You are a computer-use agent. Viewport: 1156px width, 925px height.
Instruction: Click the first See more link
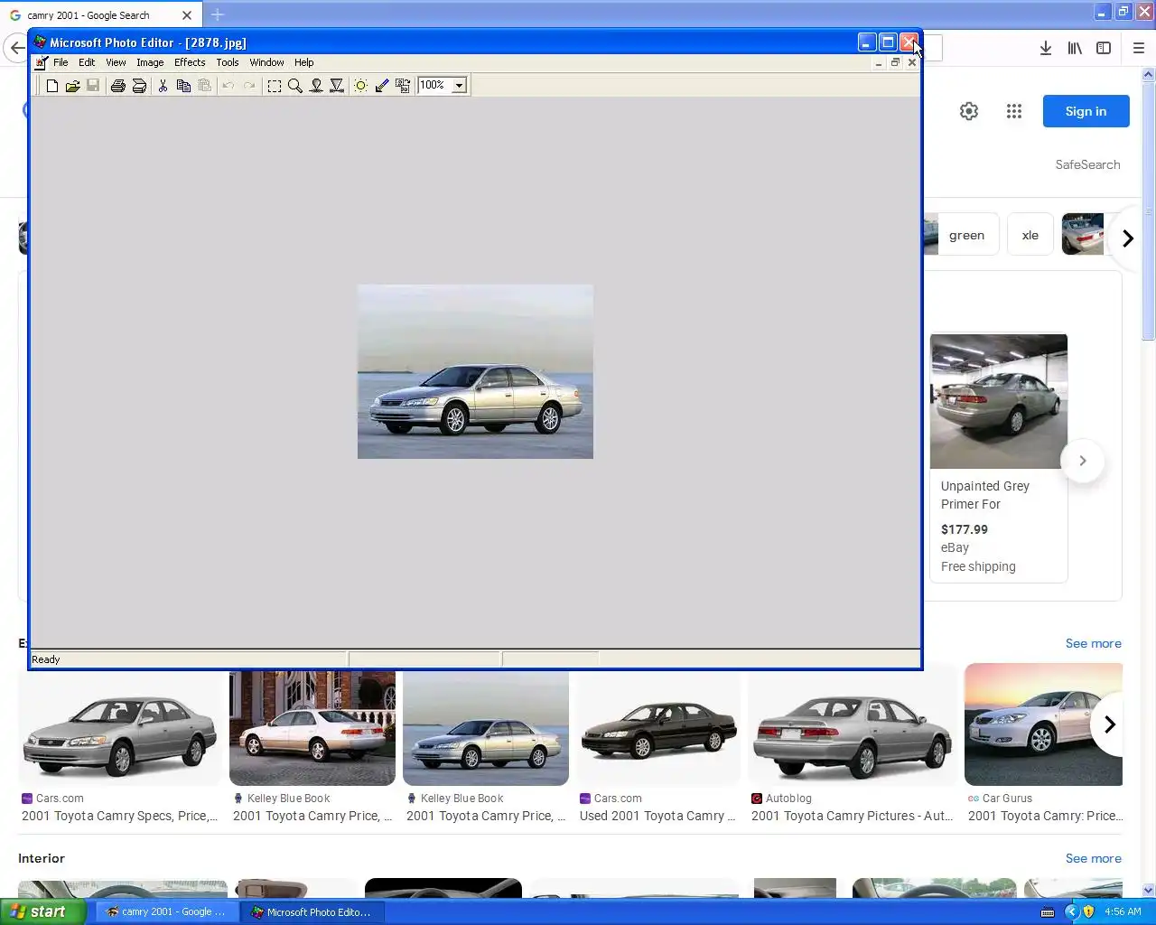[1093, 643]
